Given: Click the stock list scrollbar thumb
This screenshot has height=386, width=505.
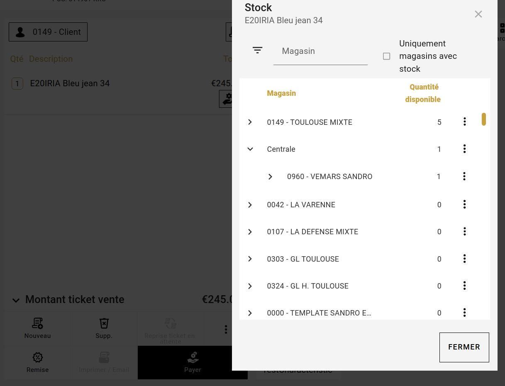Looking at the screenshot, I should click(x=483, y=119).
